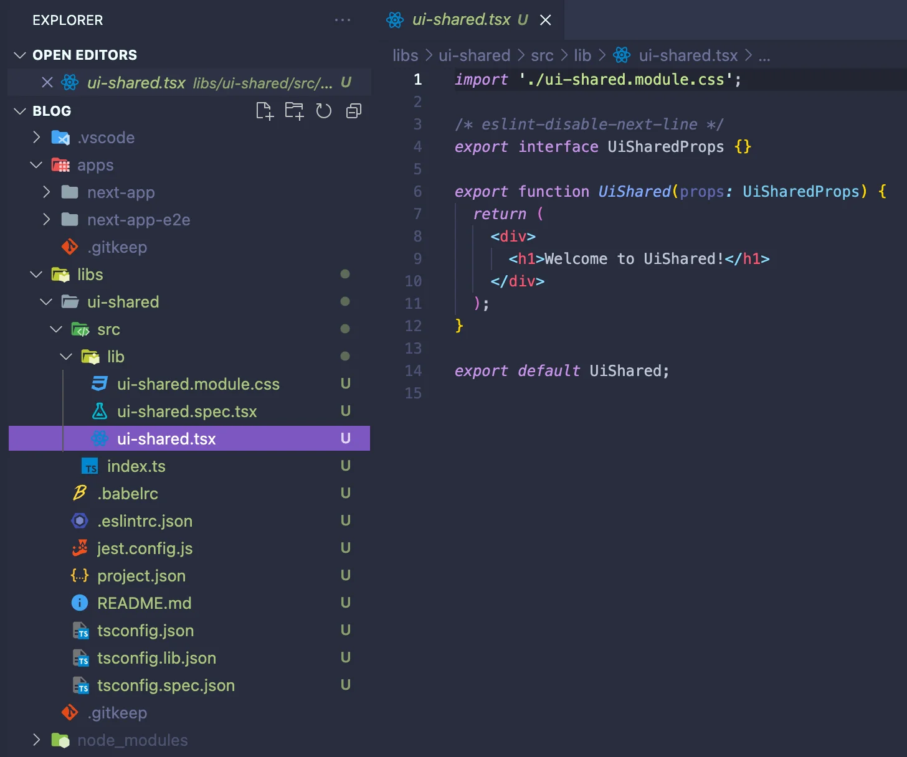Click line number 9 in the editor gutter

point(417,259)
